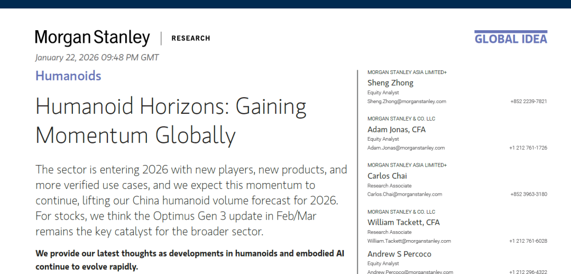
Task: Open email Adam.Jonas@morganstanley.com
Action: [406, 148]
